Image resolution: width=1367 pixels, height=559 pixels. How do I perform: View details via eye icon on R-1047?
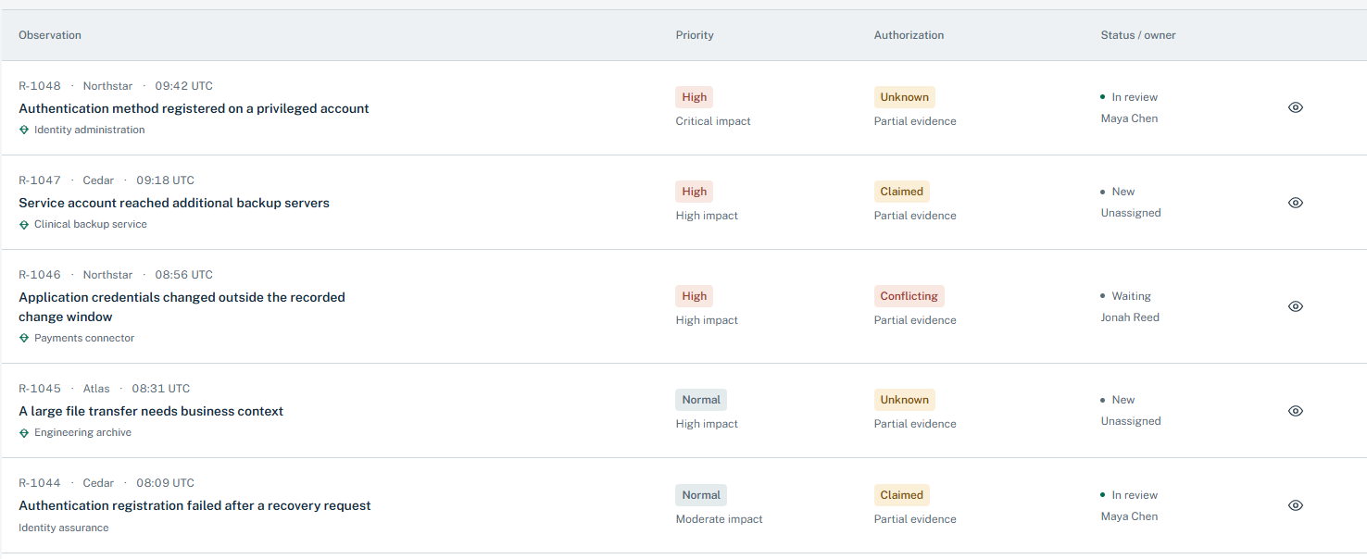(x=1296, y=203)
